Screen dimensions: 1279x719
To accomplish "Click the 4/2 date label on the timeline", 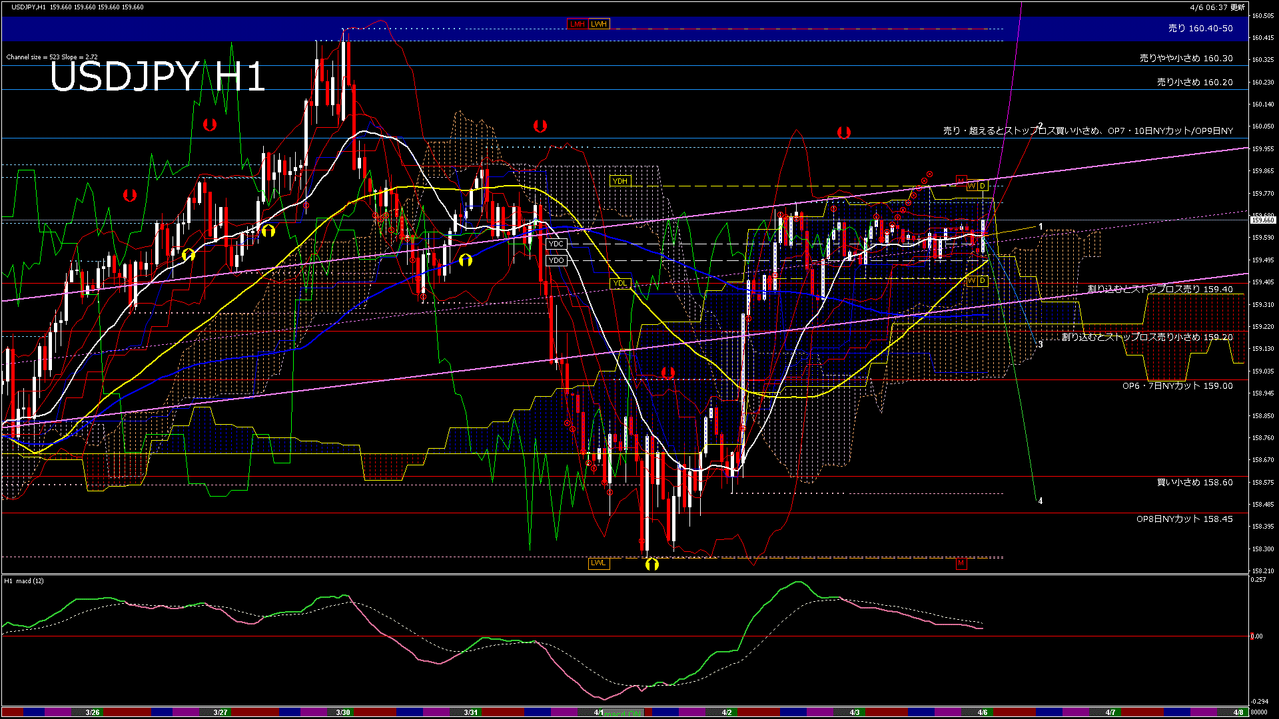I will pyautogui.click(x=726, y=711).
